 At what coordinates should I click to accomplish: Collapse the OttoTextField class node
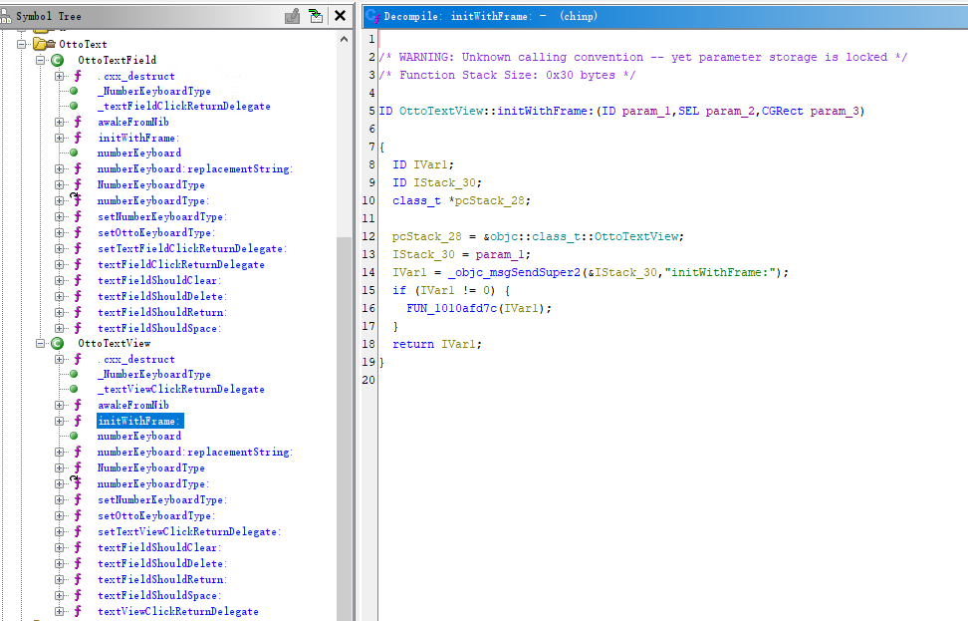click(x=41, y=61)
